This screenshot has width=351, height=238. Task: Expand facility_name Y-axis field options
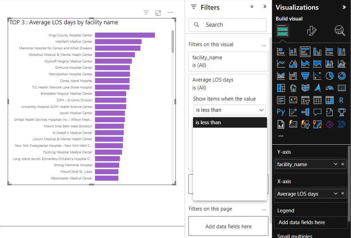tap(335, 164)
